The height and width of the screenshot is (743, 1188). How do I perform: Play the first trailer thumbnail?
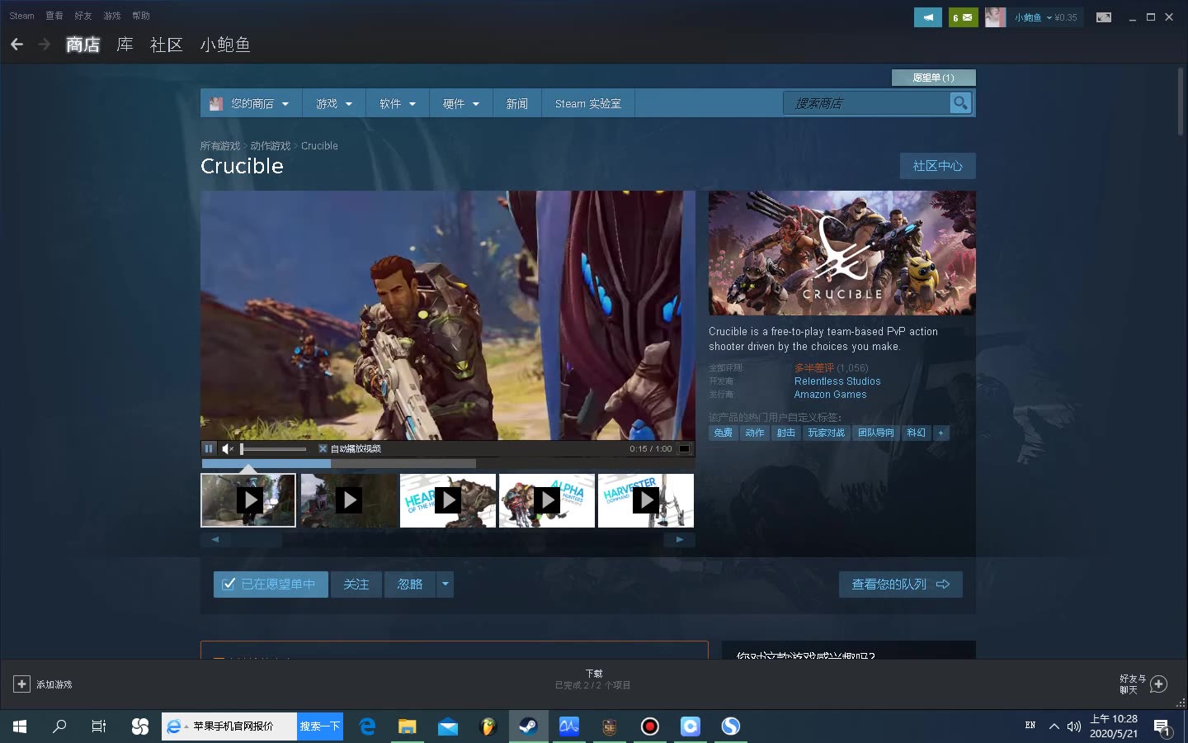coord(248,500)
